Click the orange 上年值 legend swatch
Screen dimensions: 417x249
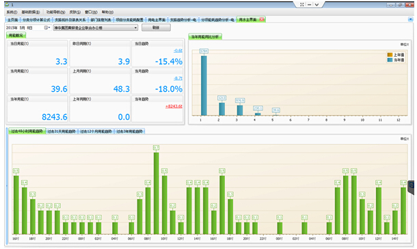click(390, 55)
